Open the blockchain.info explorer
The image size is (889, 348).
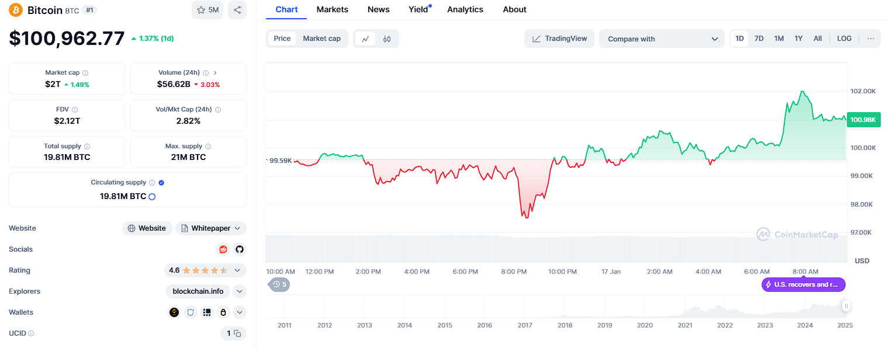(198, 291)
